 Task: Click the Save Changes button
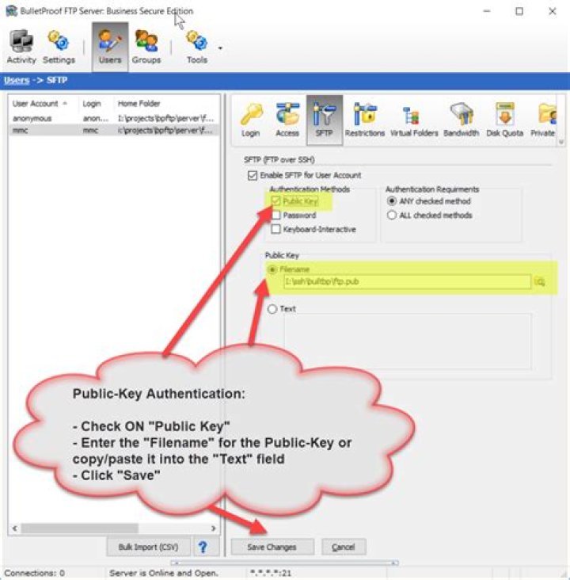point(272,547)
